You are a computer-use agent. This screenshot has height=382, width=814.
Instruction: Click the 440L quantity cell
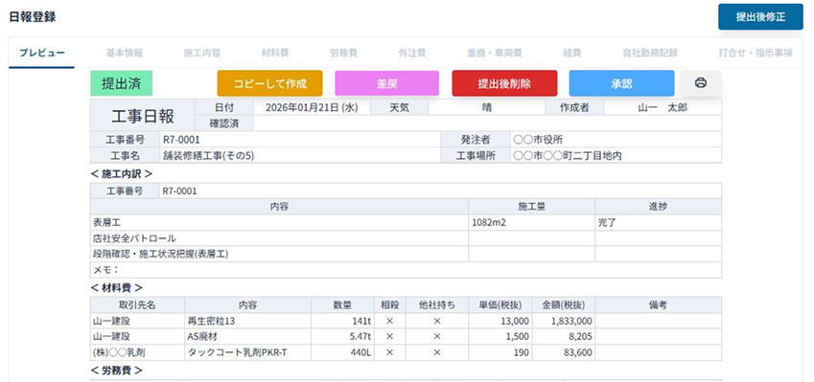tap(342, 352)
